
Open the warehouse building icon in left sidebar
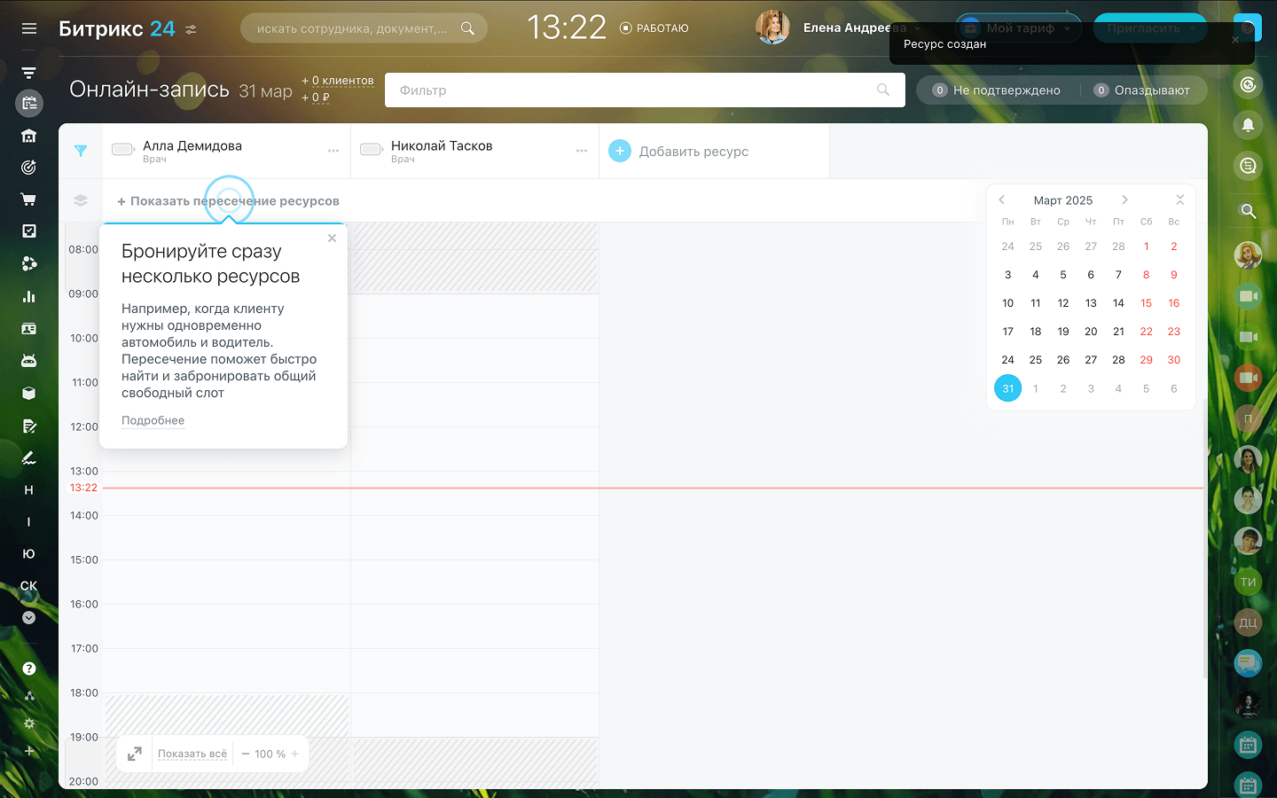(x=29, y=136)
